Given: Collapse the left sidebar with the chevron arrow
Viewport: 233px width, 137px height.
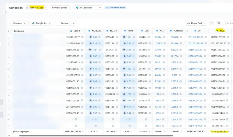Looking at the screenshot, I should pyautogui.click(x=5, y=12).
